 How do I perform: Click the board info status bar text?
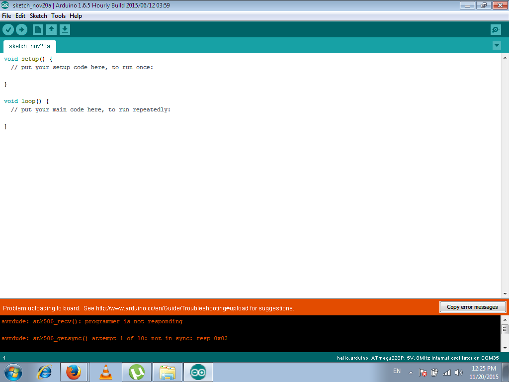[418, 358]
